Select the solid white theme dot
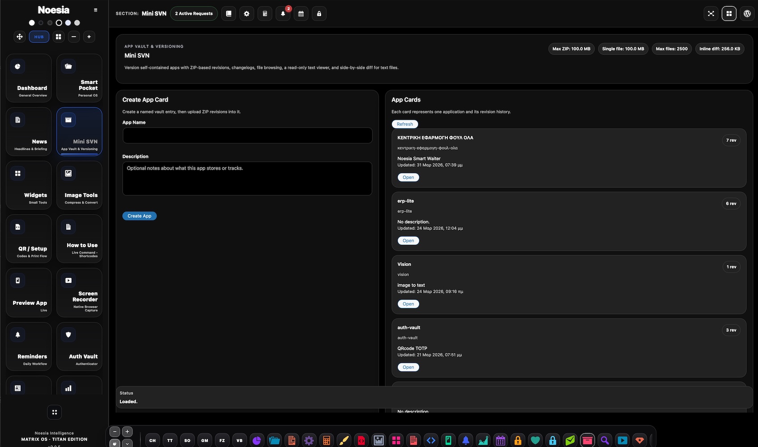 click(x=32, y=23)
